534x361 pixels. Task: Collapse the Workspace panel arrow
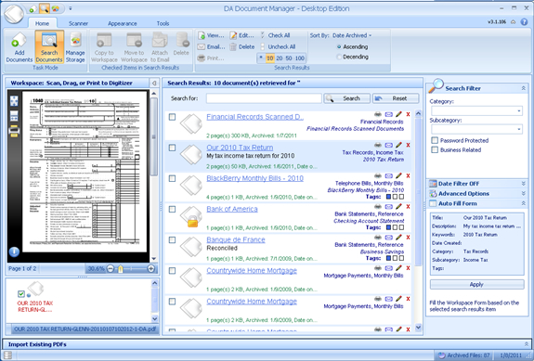click(x=154, y=83)
